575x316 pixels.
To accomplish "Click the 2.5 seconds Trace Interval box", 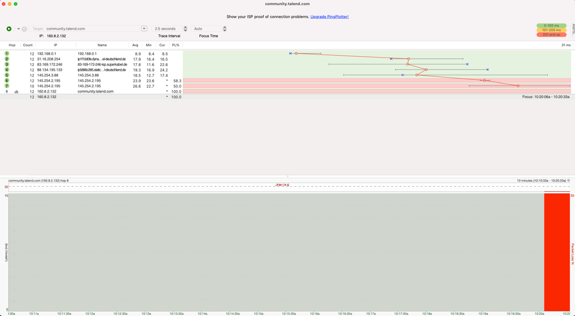I will point(167,29).
